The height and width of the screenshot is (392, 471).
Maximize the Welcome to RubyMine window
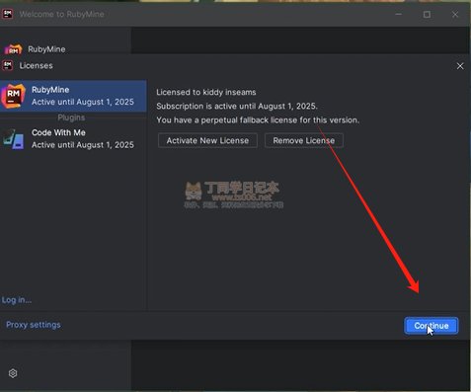pos(427,15)
